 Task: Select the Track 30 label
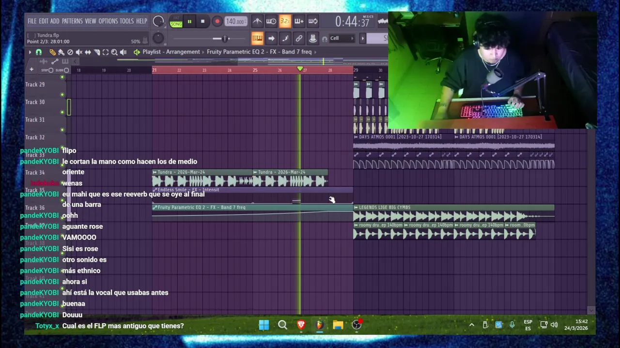pos(35,102)
